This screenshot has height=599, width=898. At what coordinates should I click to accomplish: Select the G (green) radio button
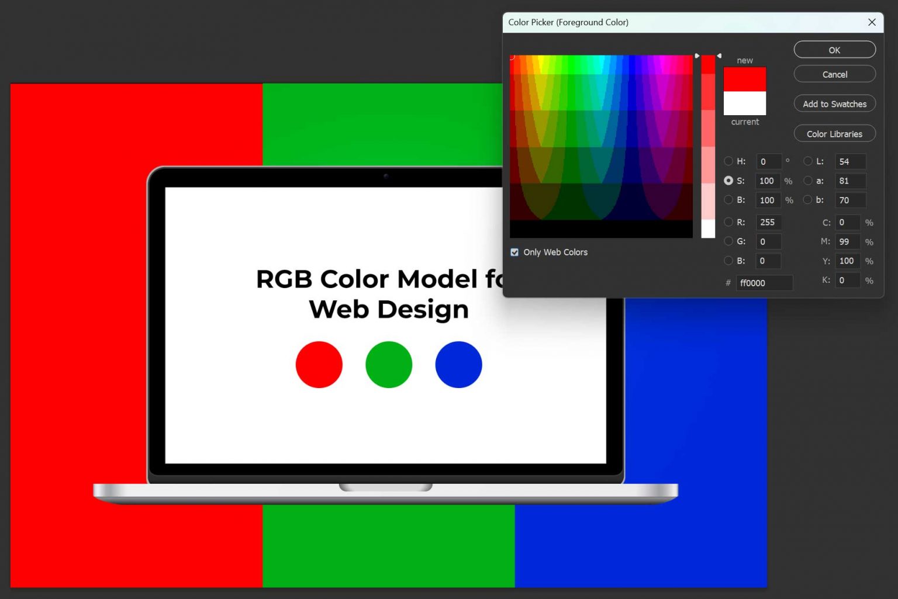click(728, 241)
